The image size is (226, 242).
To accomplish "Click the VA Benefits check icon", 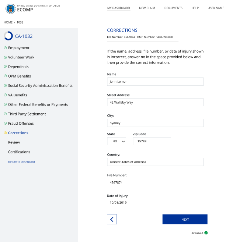I will point(5,95).
